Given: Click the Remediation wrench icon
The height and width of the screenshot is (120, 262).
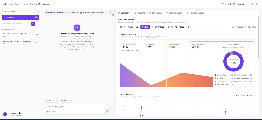Looking at the screenshot, I should click(x=150, y=13).
